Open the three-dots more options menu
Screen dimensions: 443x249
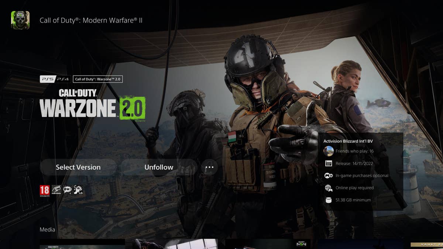click(209, 167)
